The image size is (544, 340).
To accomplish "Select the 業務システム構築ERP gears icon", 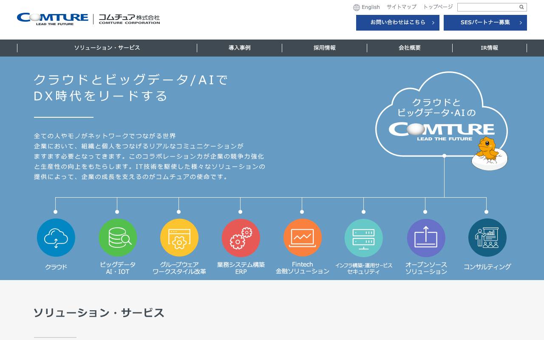I will pyautogui.click(x=241, y=238).
